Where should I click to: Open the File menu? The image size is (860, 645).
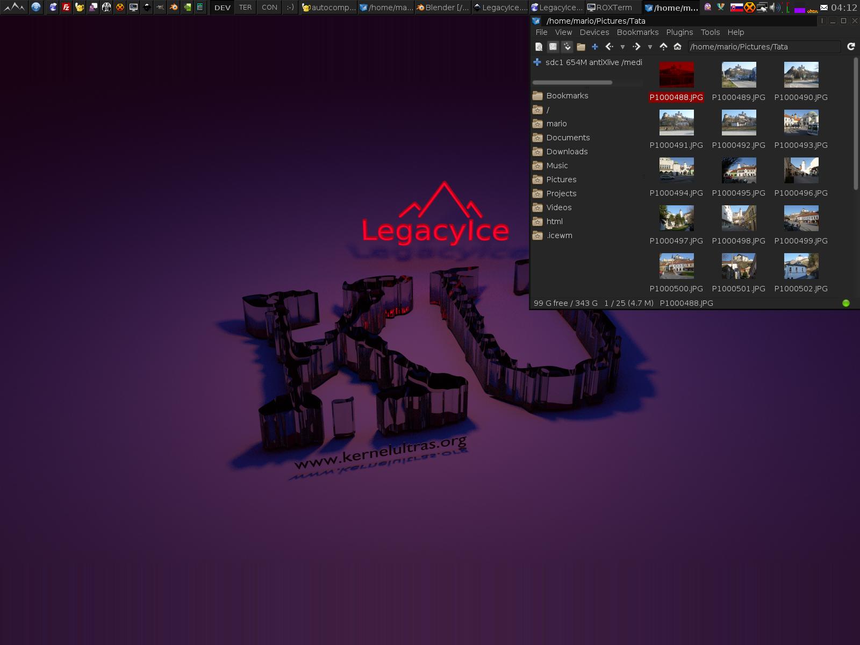tap(541, 32)
